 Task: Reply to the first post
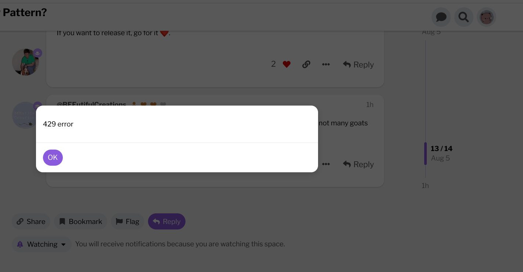[x=358, y=65]
